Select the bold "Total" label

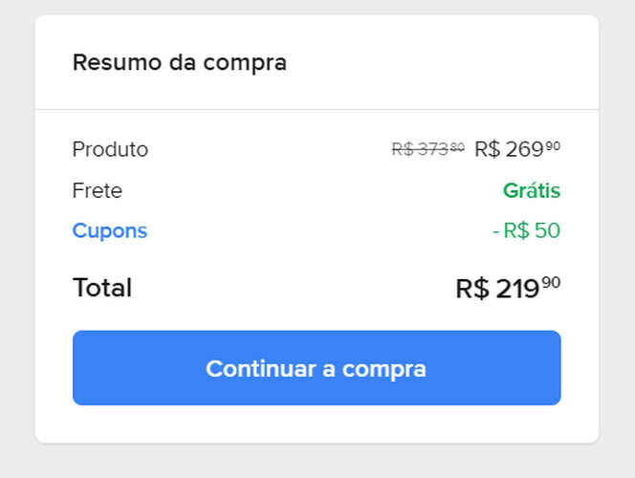[102, 288]
